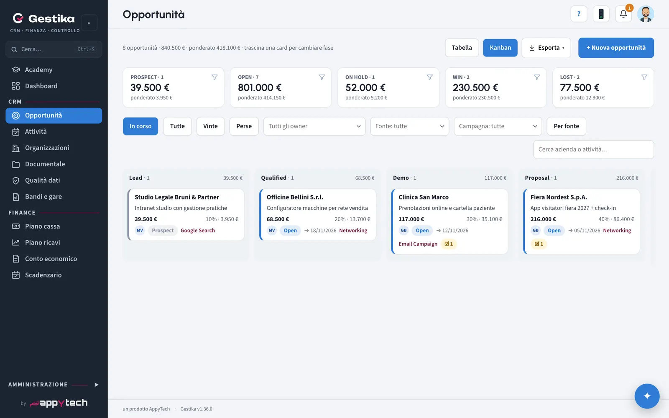Go to Piano cassa

click(54, 226)
